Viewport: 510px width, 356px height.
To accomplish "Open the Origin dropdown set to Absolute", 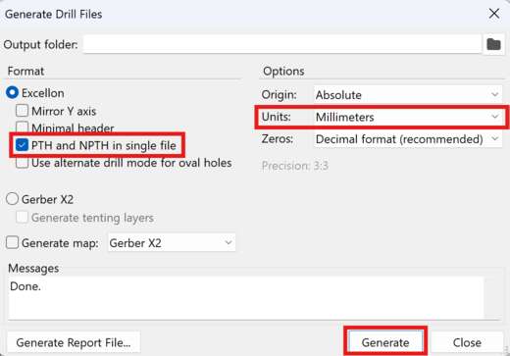I will [408, 95].
